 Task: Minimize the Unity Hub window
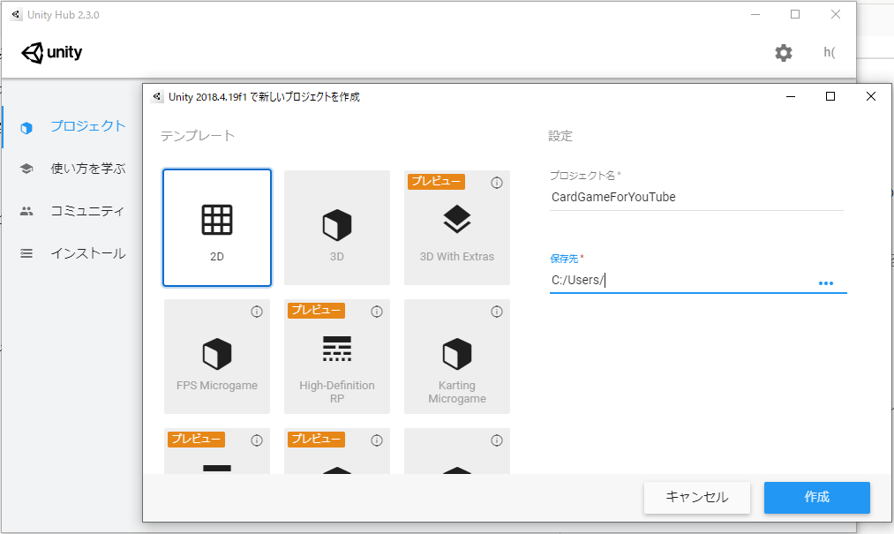click(755, 15)
